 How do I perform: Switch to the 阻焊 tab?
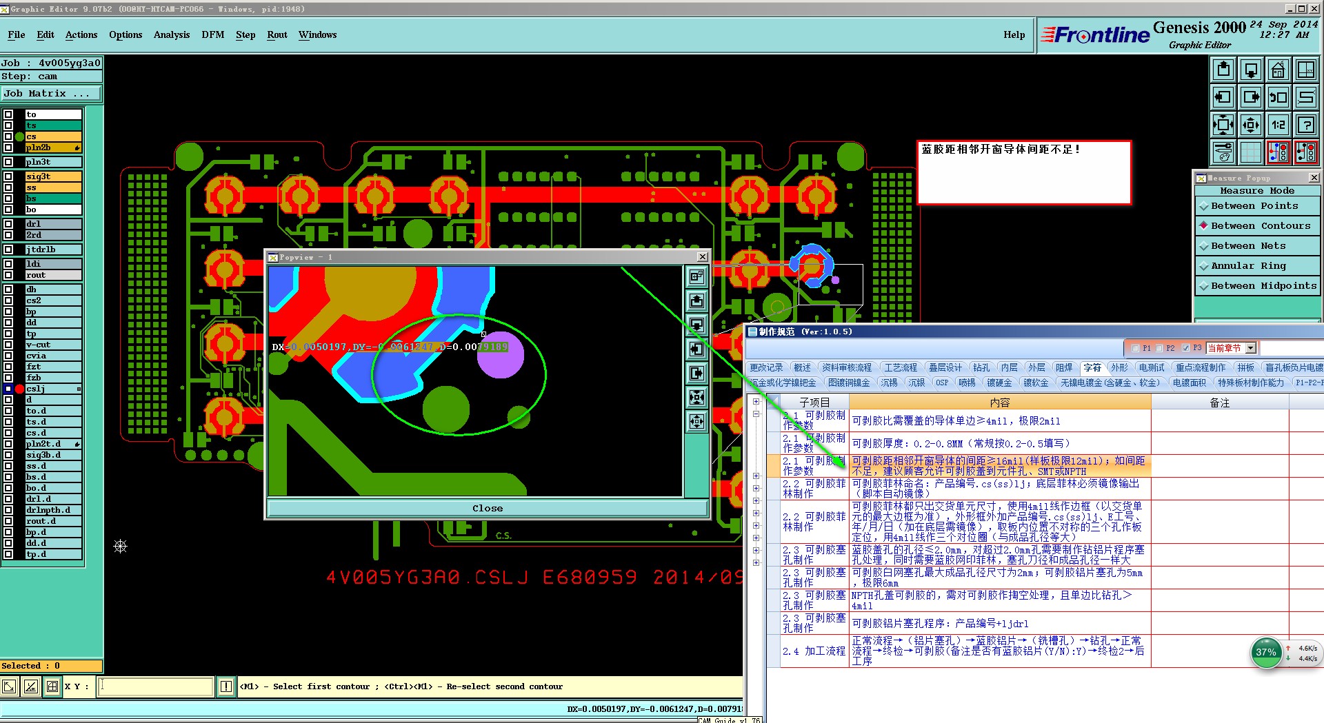[1064, 368]
